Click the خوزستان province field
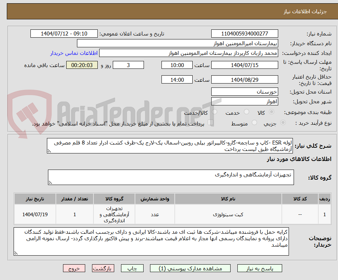Screen dimensions: 338x280 (x=245, y=91)
